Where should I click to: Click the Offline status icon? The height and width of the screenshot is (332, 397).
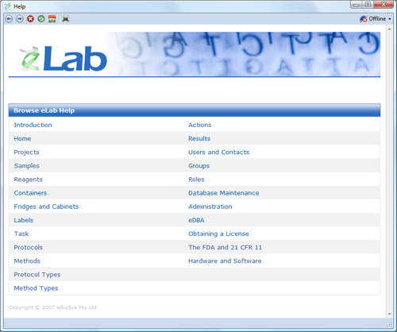click(x=364, y=19)
